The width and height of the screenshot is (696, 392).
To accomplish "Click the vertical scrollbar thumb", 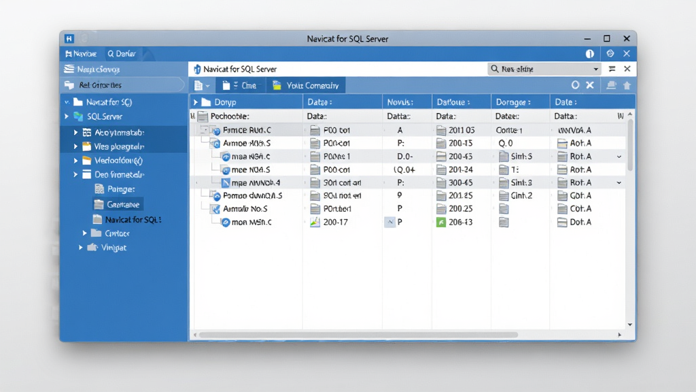I will click(630, 144).
